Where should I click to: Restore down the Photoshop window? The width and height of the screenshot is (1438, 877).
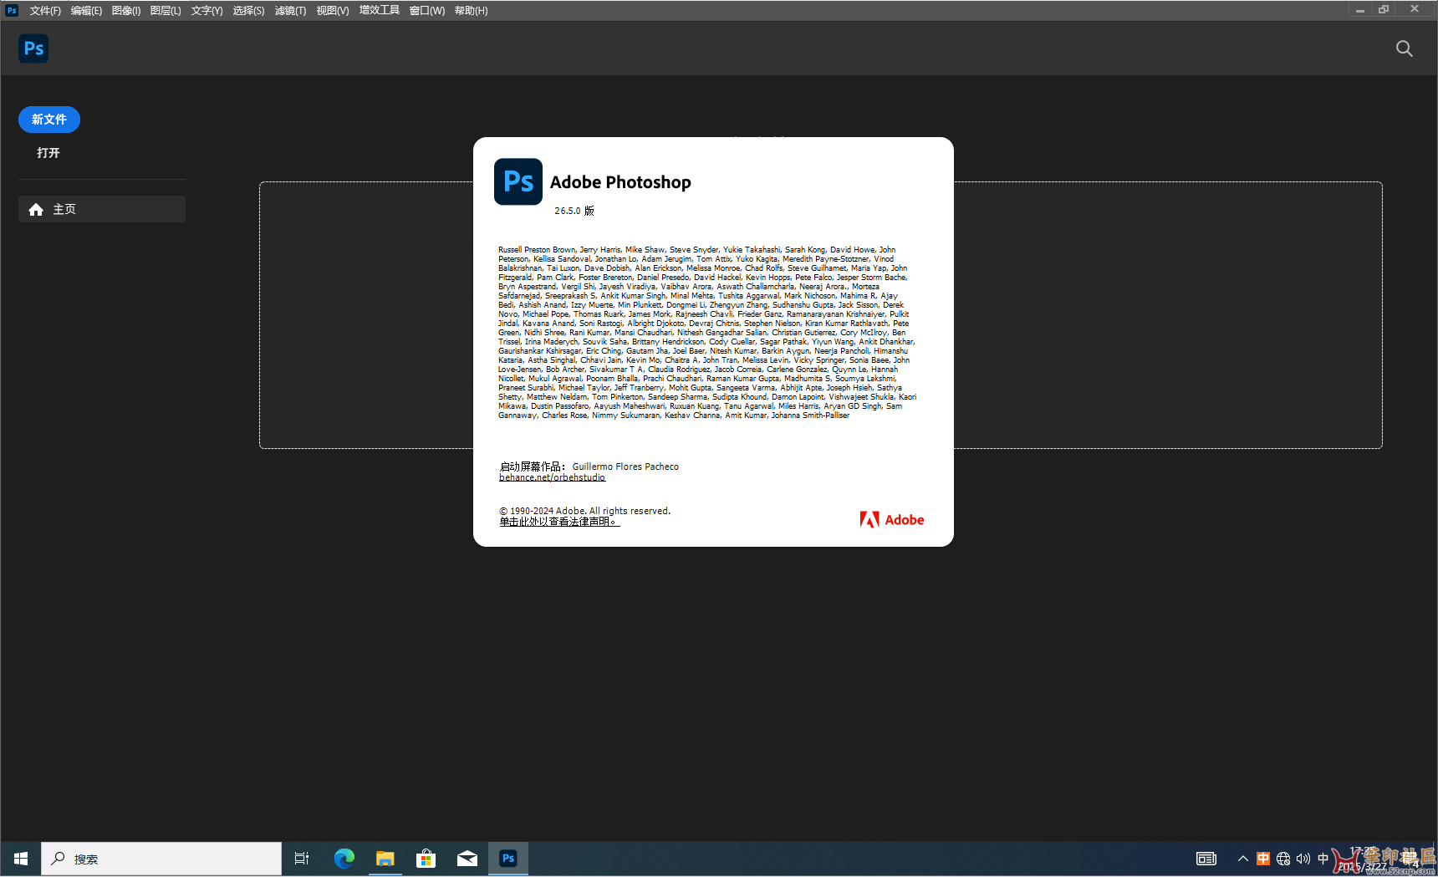pyautogui.click(x=1384, y=10)
